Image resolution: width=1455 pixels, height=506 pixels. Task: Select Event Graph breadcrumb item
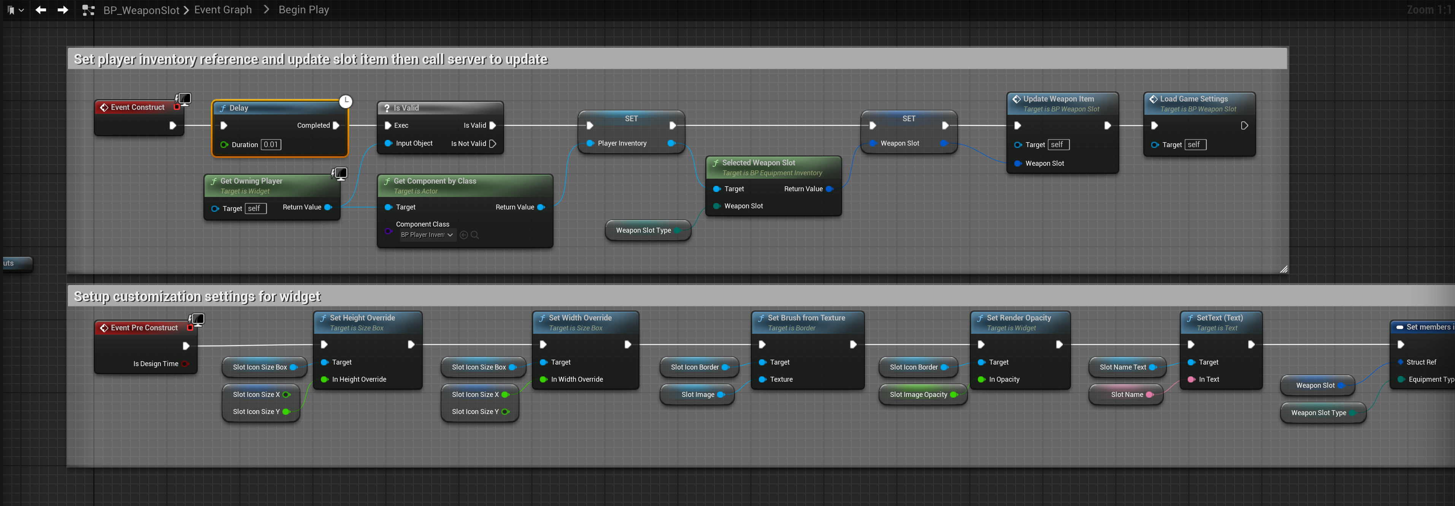(x=222, y=10)
